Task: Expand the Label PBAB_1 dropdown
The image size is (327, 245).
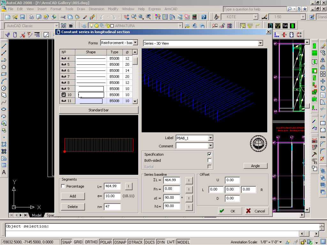Action: (210, 138)
